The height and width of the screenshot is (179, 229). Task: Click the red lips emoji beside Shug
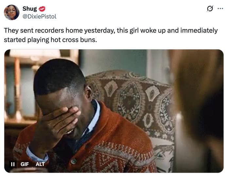pyautogui.click(x=42, y=9)
